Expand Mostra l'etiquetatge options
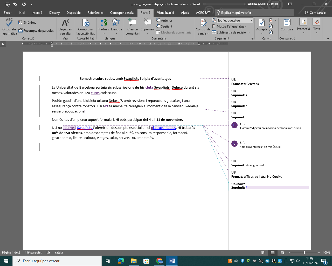This screenshot has height=266, width=332. click(x=230, y=26)
